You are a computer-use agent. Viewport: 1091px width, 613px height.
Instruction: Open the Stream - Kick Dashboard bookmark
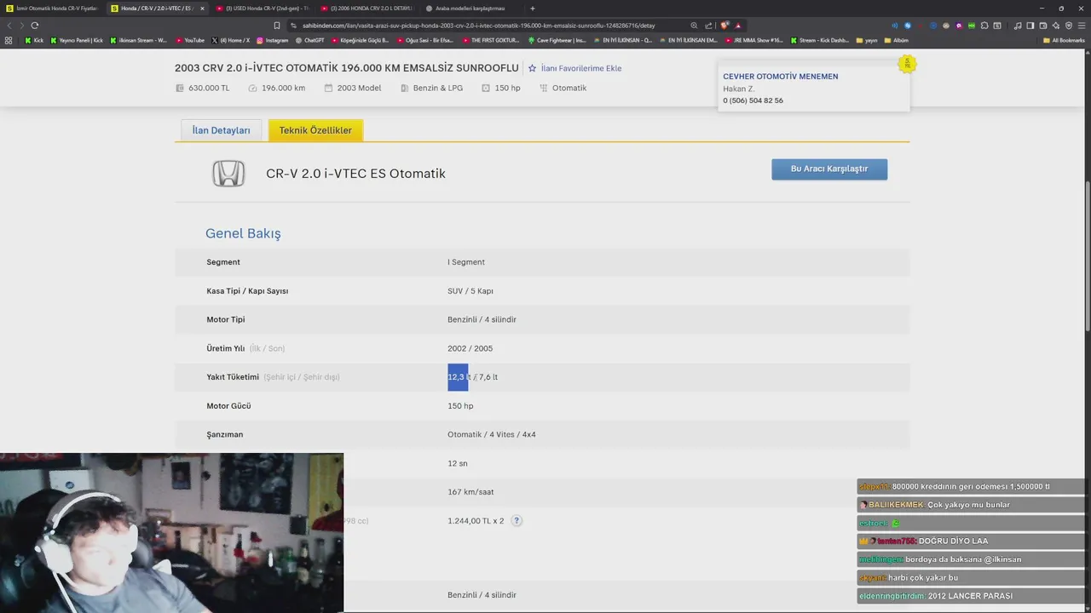(818, 40)
